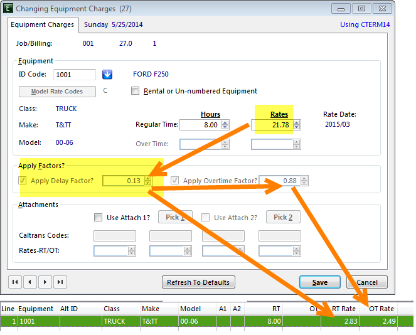
Task: Click the fourth Caltrans Codes field
Action: [x=280, y=236]
